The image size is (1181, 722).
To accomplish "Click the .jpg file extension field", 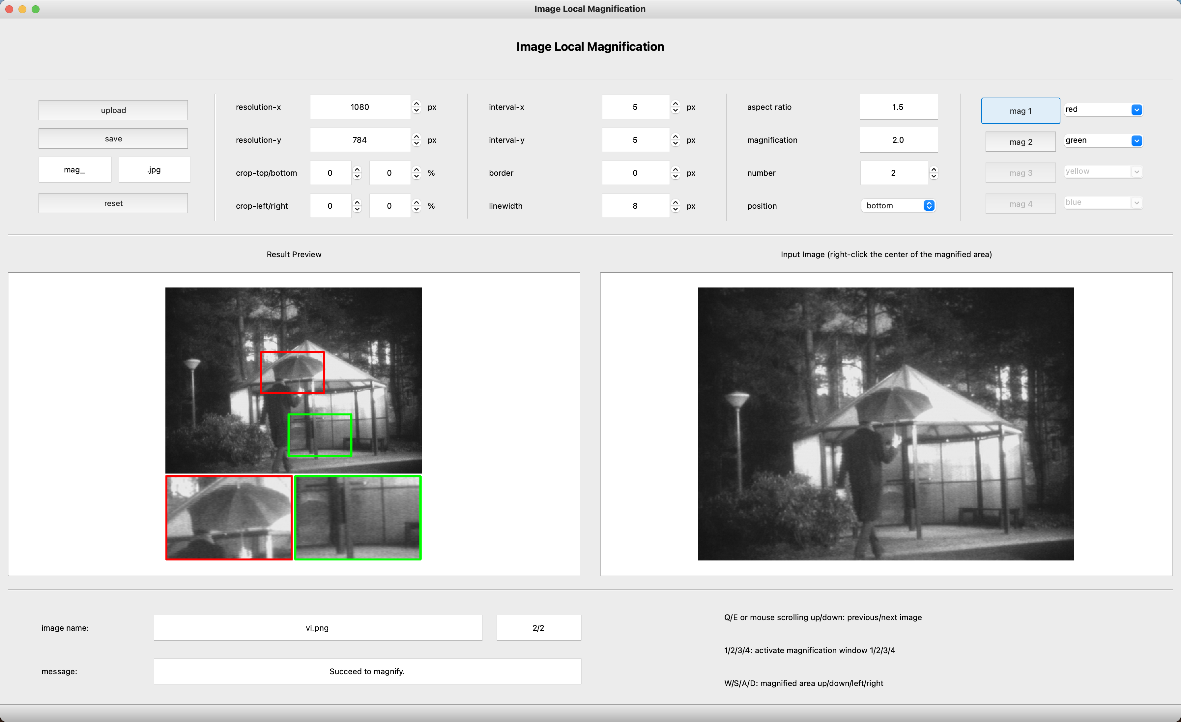I will point(154,170).
